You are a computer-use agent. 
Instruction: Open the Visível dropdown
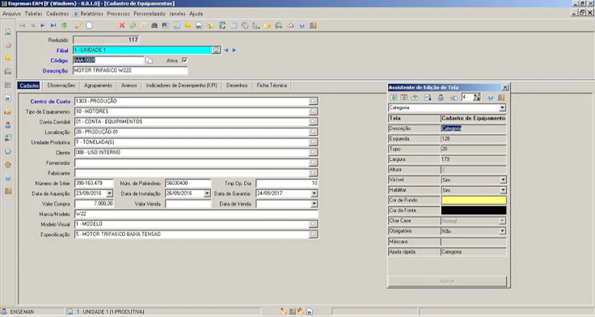pos(503,180)
